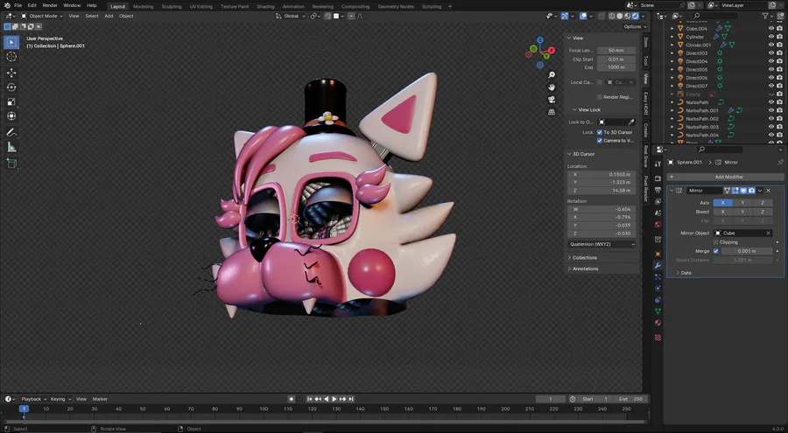Toggle the Mirror Bisect Z button
Screen dimensions: 788x433
[763, 212]
